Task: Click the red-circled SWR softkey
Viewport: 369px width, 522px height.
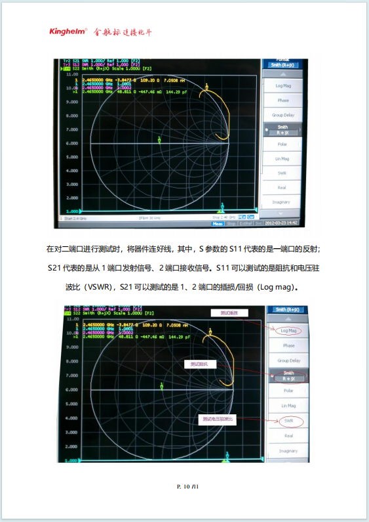Action: [x=289, y=422]
